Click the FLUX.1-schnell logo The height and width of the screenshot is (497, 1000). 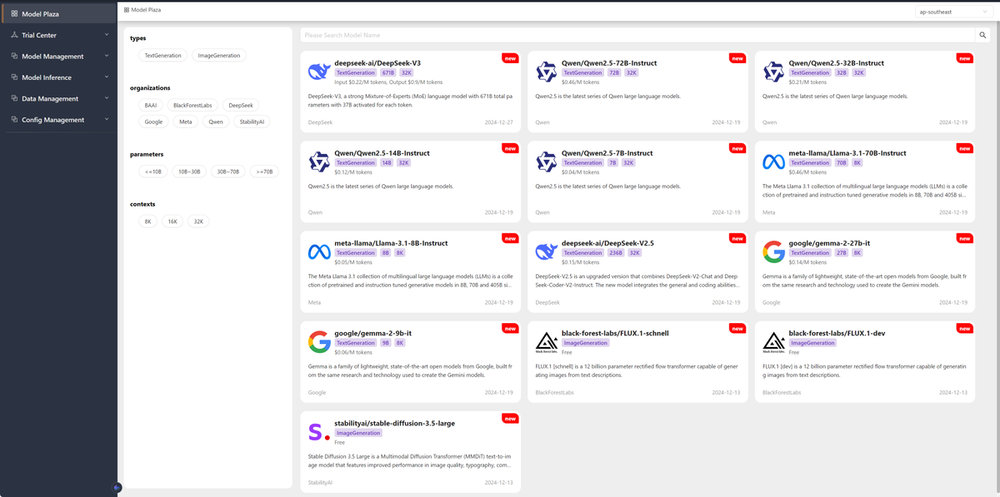point(546,341)
